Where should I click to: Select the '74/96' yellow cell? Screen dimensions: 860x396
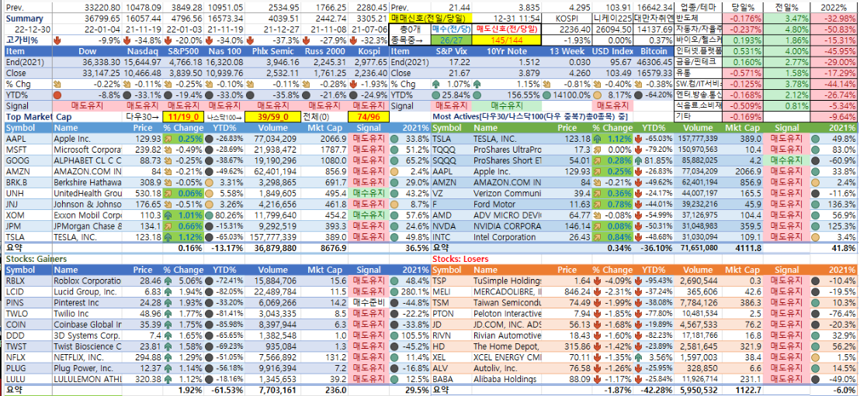click(369, 117)
